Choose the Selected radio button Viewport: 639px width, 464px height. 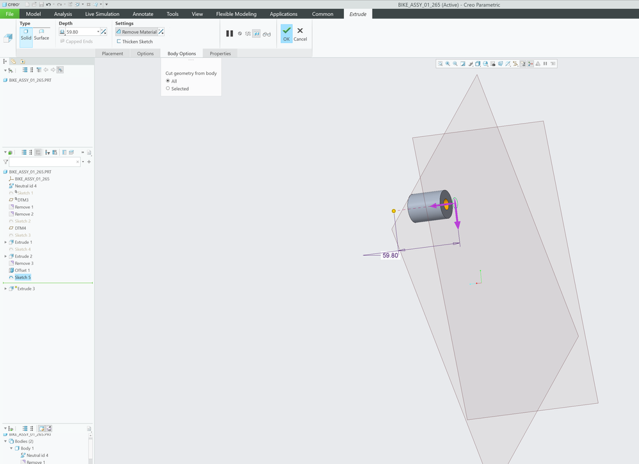click(168, 88)
